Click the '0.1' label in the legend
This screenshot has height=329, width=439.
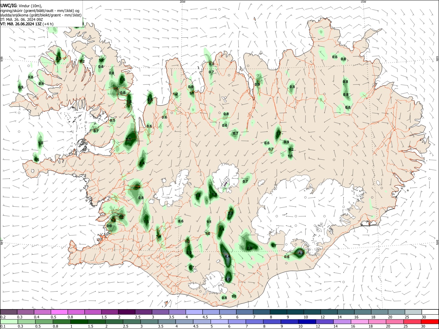tap(3, 327)
